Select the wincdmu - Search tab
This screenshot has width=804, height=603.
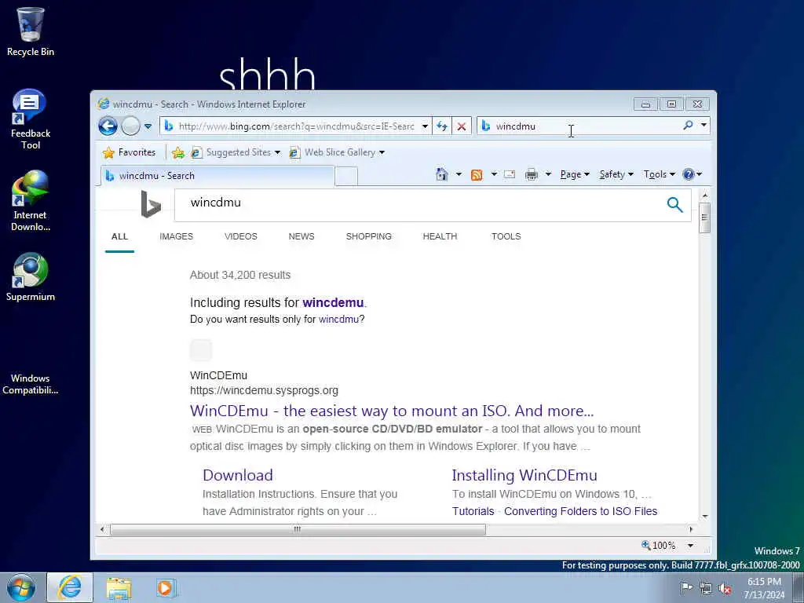tap(218, 176)
